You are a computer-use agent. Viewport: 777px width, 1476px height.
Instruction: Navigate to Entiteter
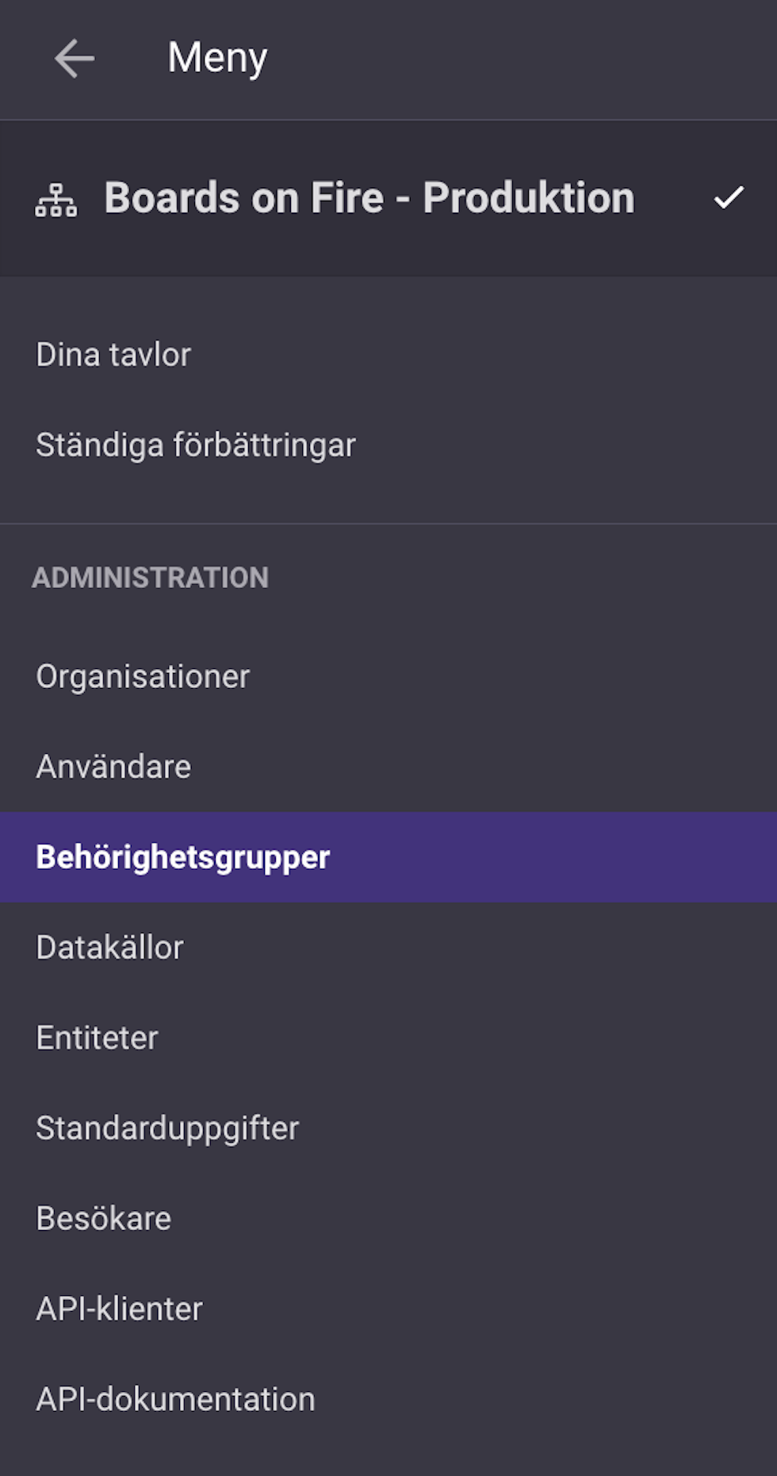(388, 1038)
